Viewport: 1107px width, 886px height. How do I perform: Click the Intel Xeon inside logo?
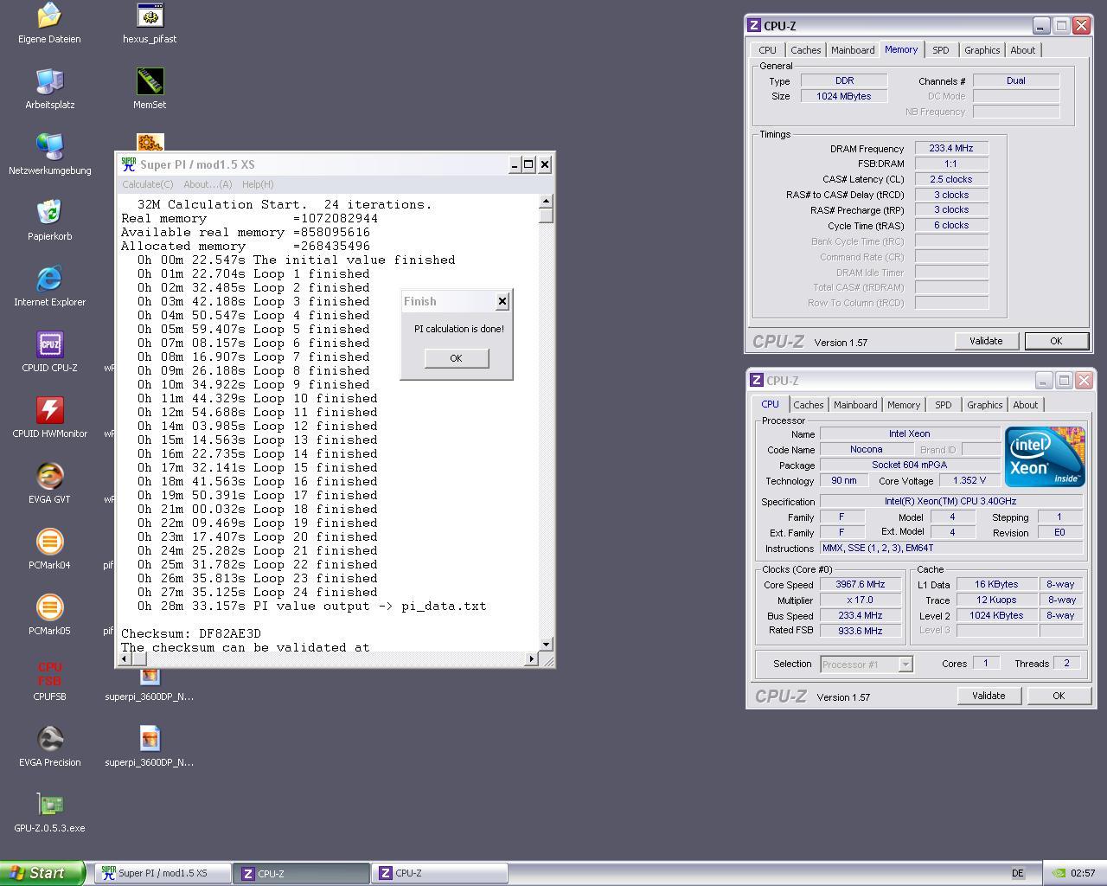(1044, 456)
